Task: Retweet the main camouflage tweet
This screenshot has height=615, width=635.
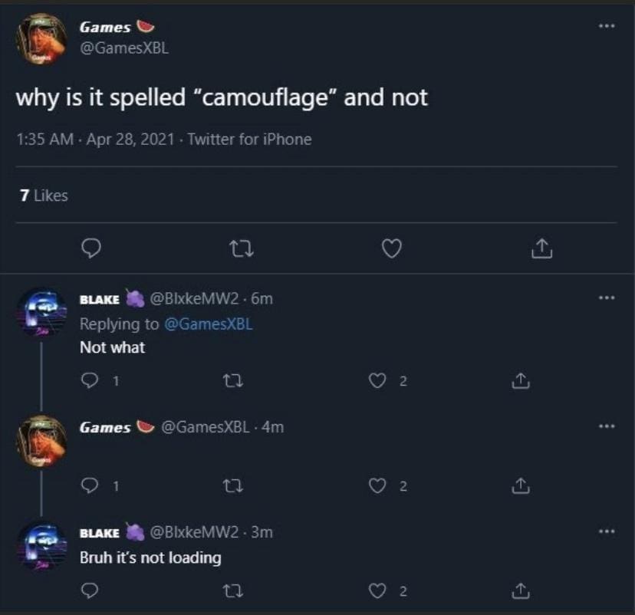Action: click(242, 248)
